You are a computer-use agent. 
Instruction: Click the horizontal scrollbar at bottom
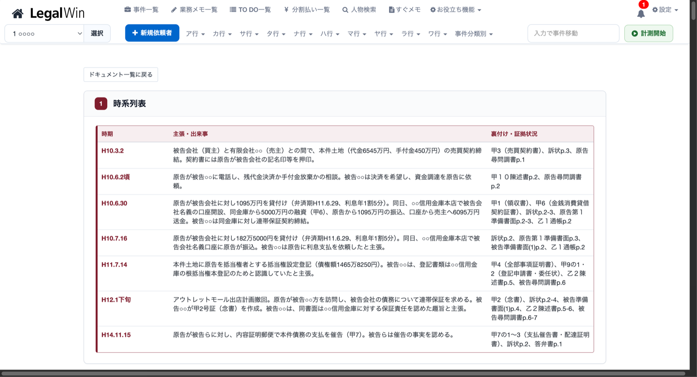[344, 374]
